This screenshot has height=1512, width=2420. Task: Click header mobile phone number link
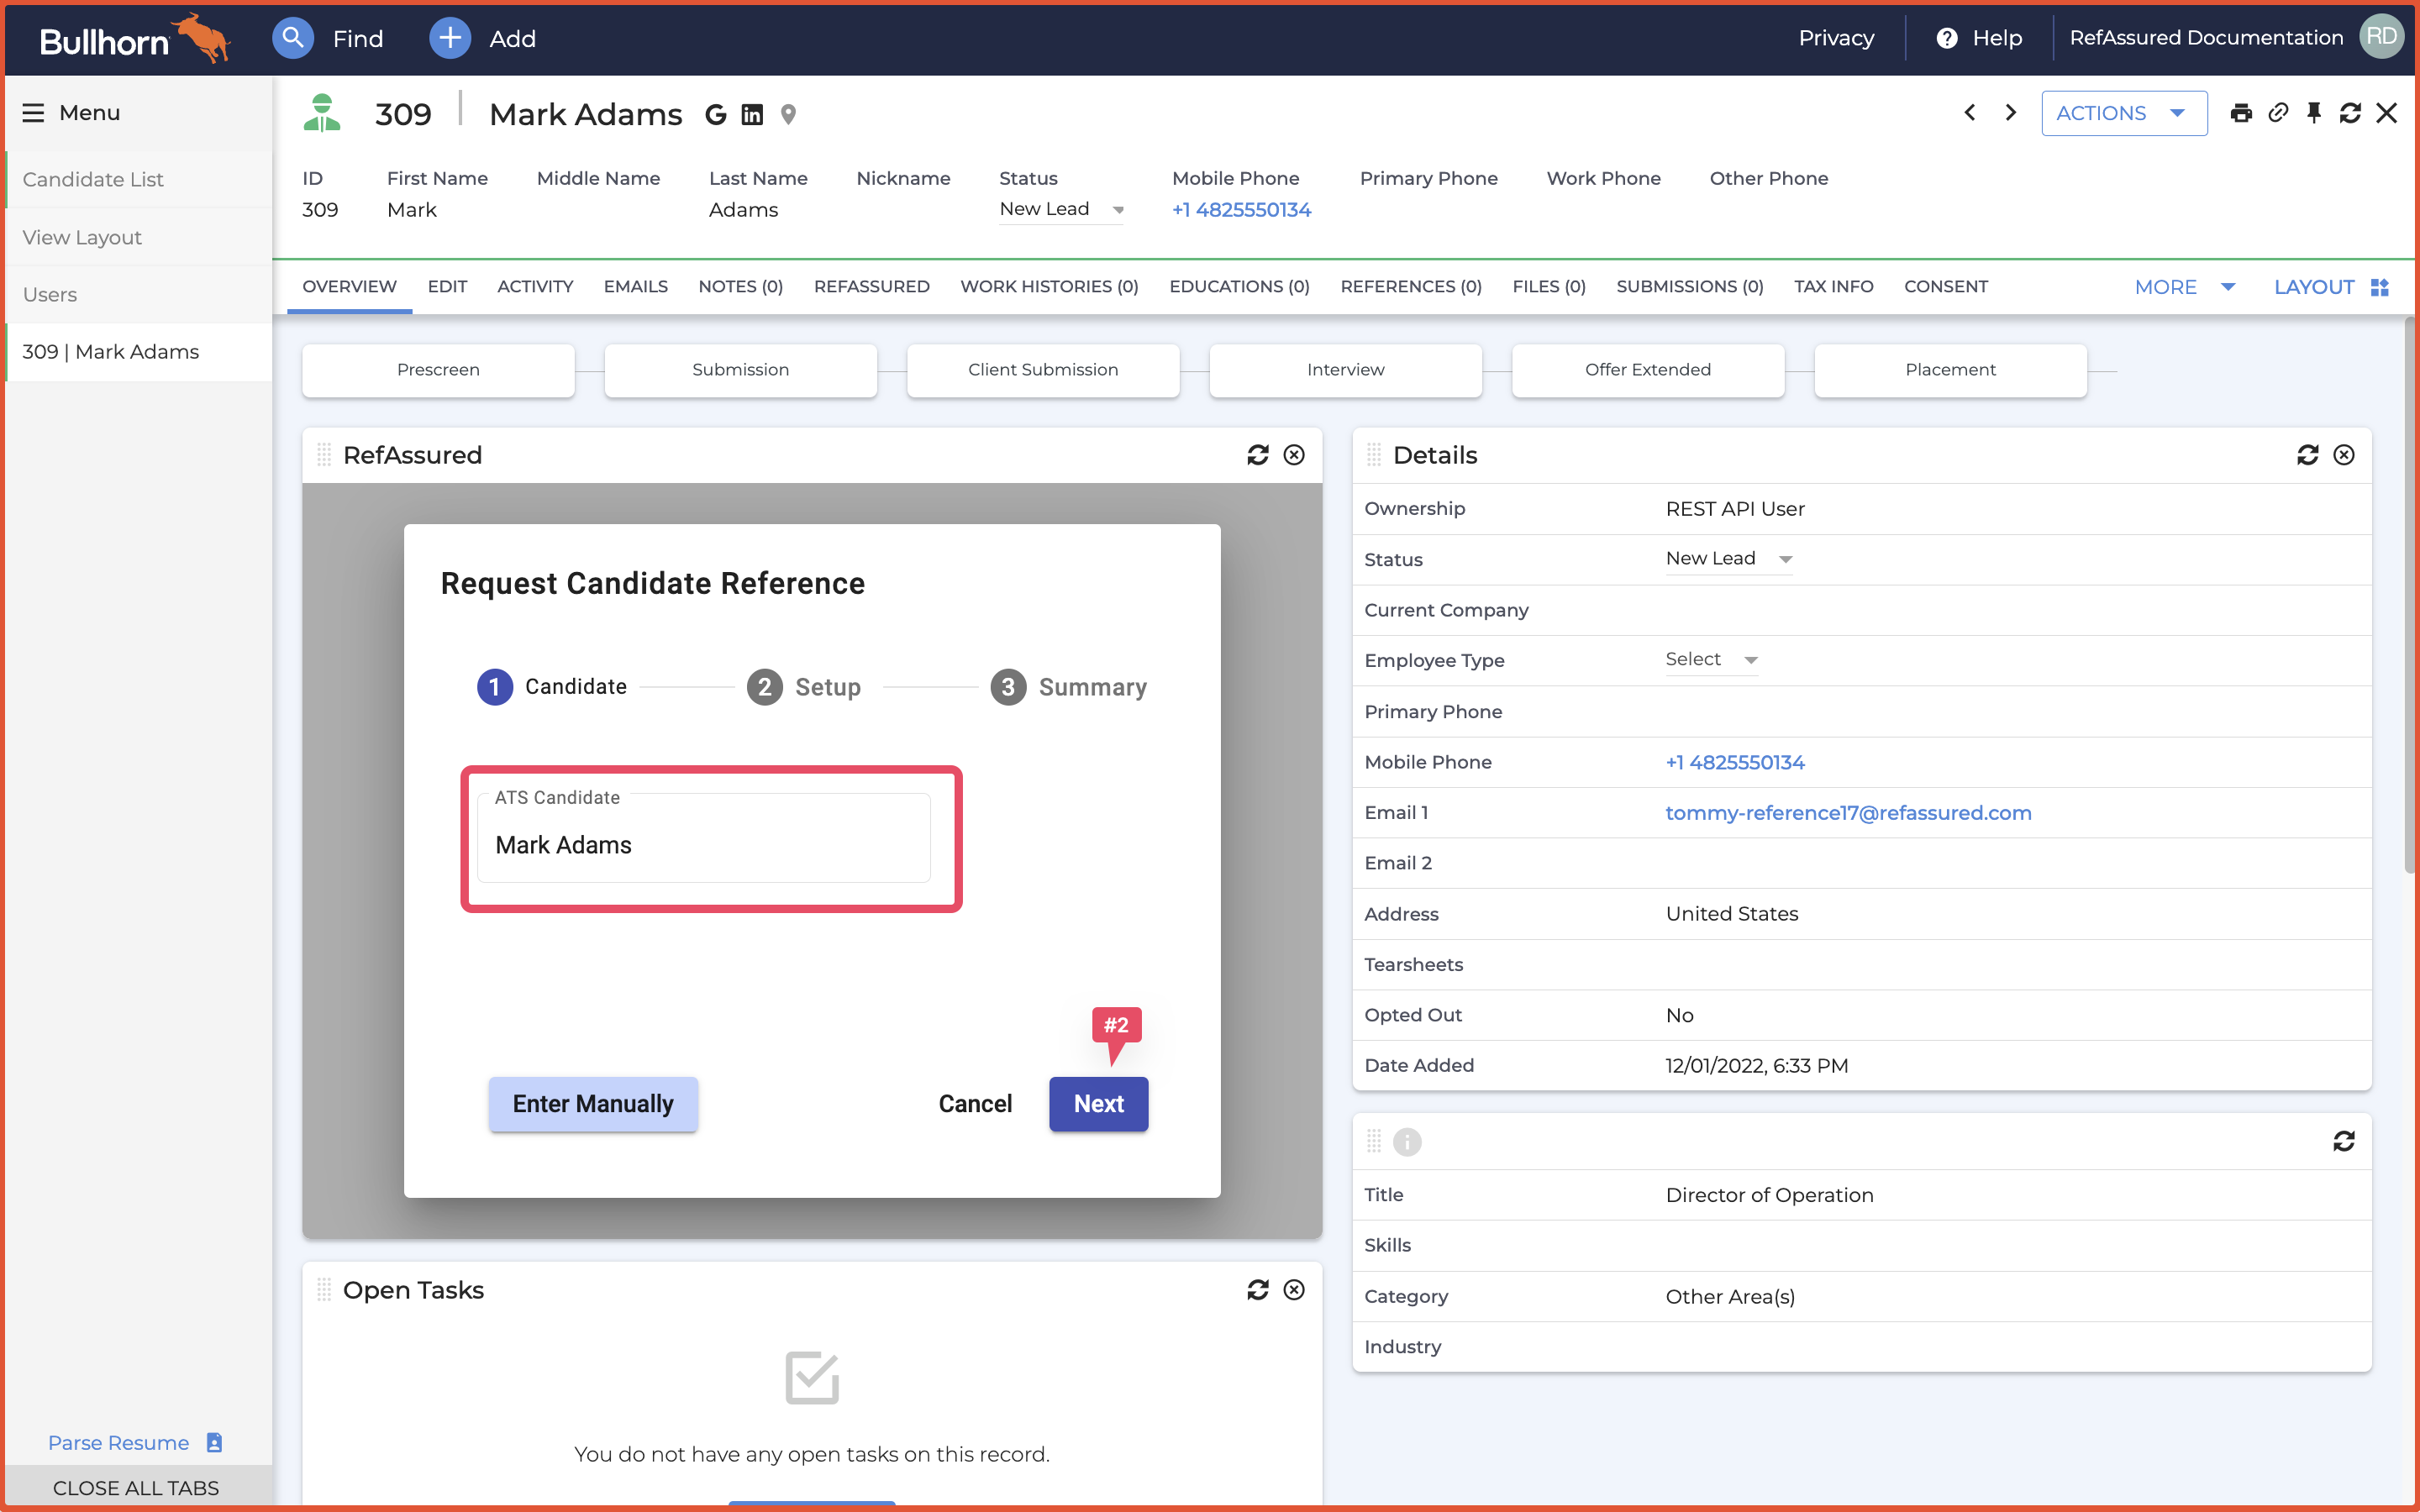coord(1241,210)
